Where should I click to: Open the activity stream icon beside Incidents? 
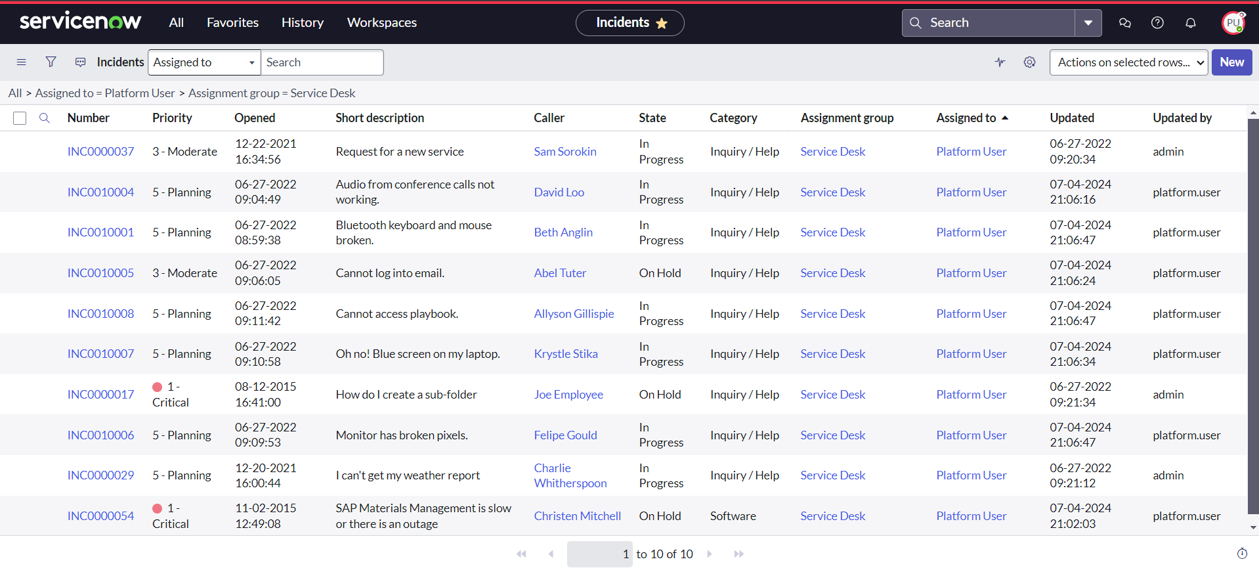click(x=80, y=62)
